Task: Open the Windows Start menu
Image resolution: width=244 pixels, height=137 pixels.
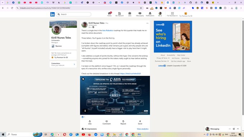Action: (3, 134)
